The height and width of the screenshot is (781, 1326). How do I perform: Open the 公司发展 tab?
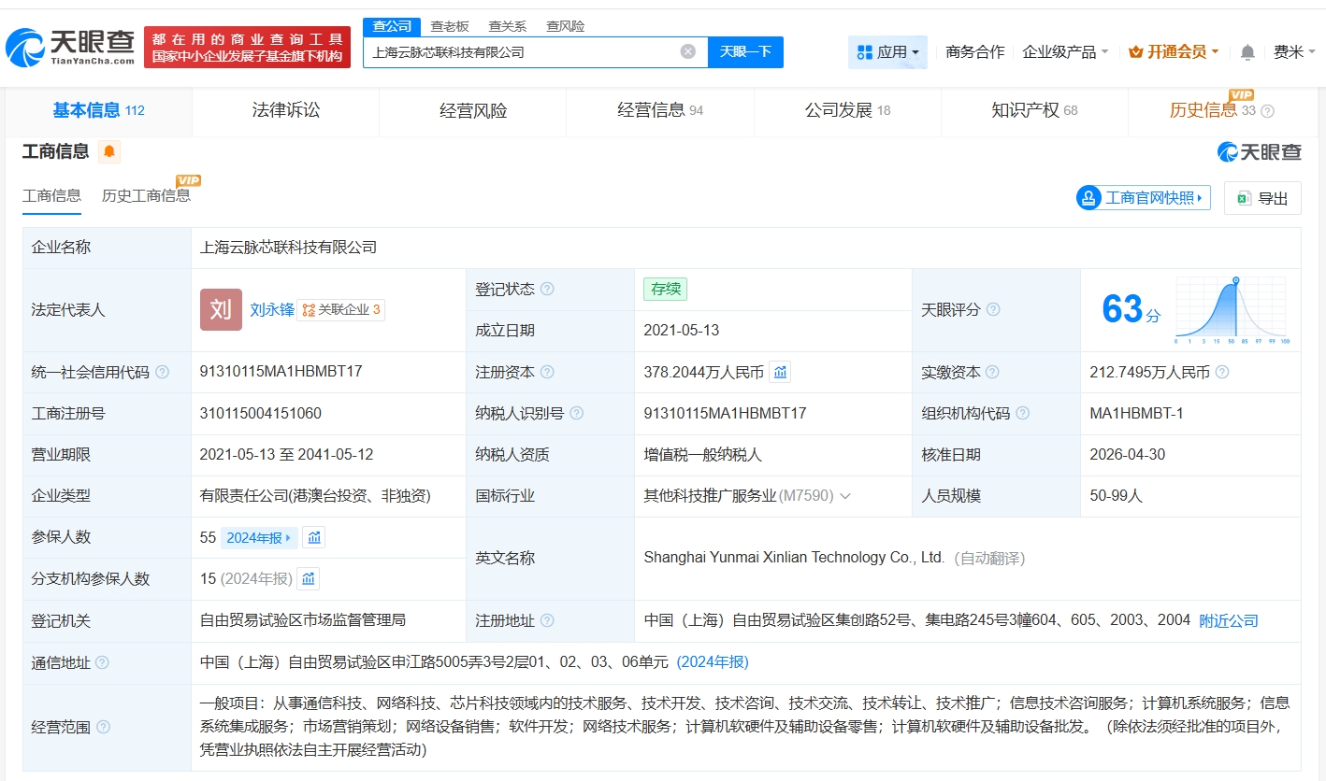(x=847, y=110)
